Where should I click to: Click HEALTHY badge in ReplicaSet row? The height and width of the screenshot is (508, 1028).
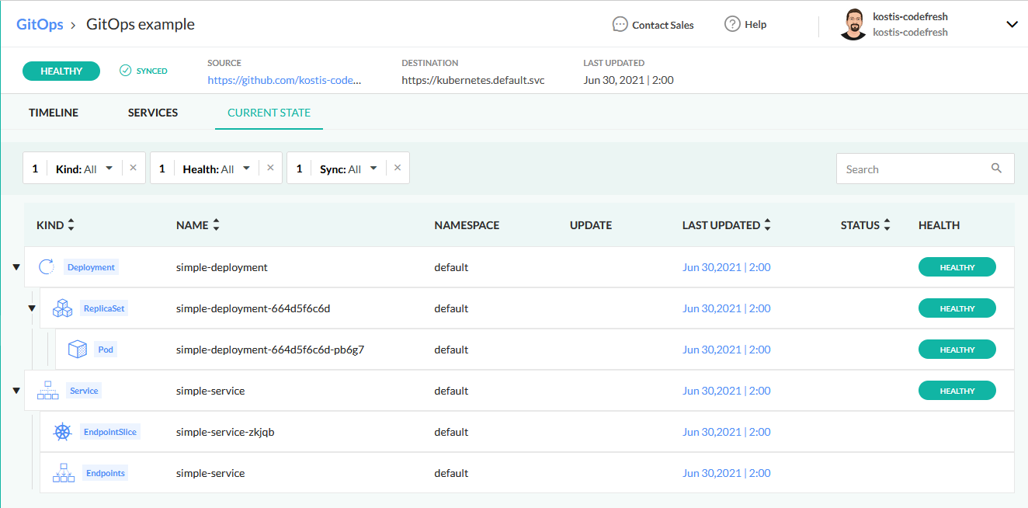(957, 308)
